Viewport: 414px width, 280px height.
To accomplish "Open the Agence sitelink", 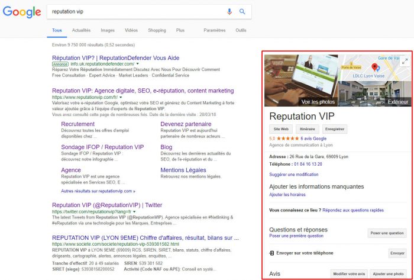I will pos(71,170).
